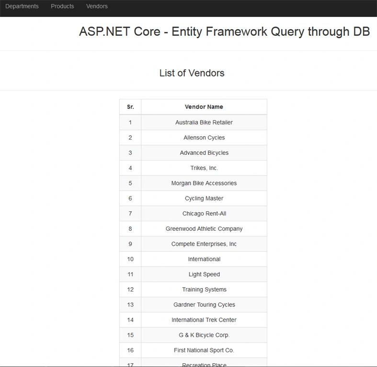Open the Products nav link
377x367 pixels.
click(x=62, y=6)
